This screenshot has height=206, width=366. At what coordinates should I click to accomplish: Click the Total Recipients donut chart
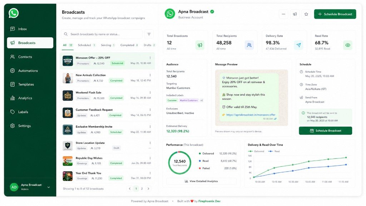(179, 163)
